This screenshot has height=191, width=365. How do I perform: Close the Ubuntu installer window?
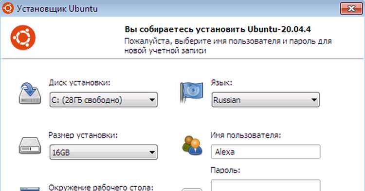click(351, 9)
